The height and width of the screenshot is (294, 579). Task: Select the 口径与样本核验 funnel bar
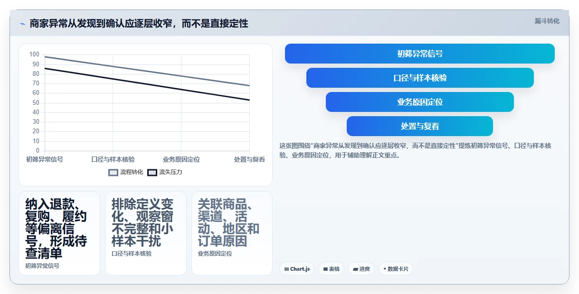tap(420, 78)
